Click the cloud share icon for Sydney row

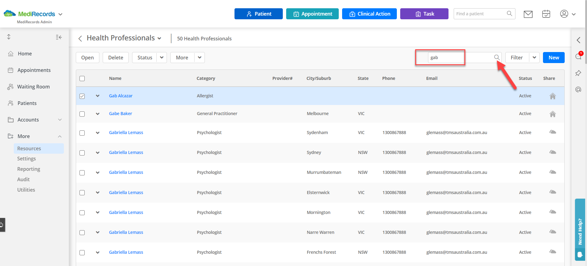pos(552,152)
